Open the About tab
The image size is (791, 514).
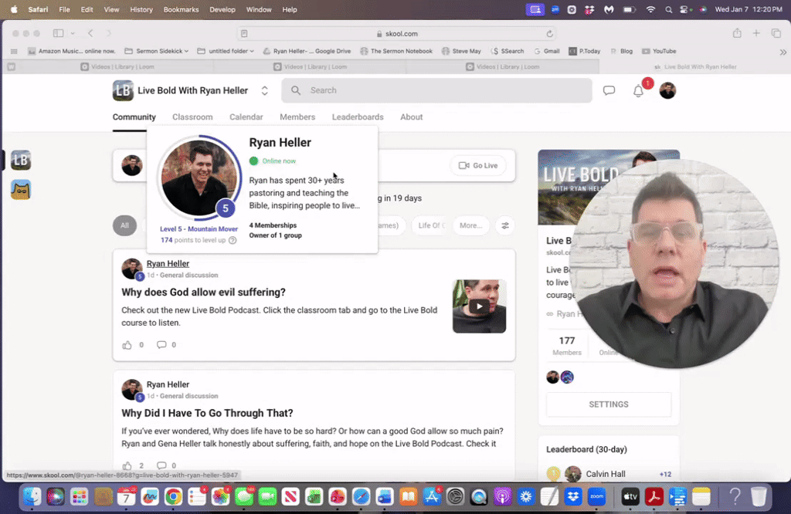click(411, 117)
